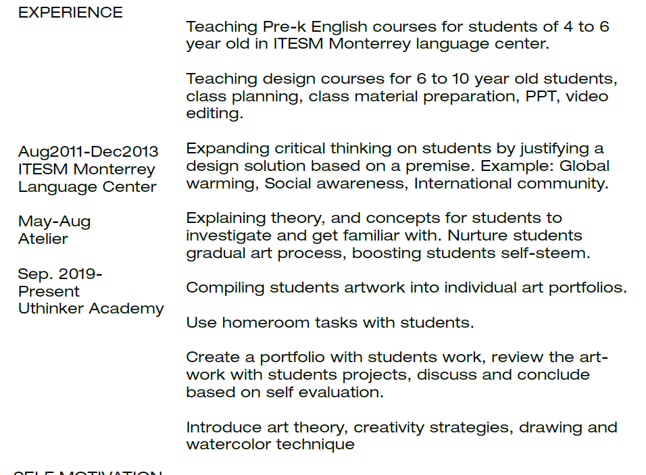
Task: Click the EXPERIENCE section heading
Action: (x=70, y=12)
